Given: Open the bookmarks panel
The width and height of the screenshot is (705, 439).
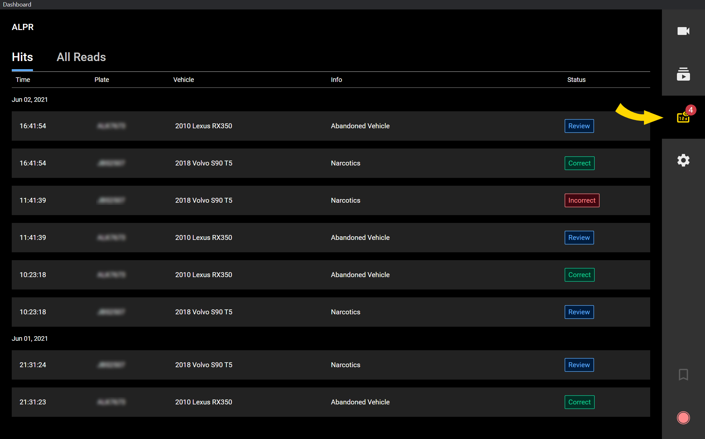Looking at the screenshot, I should (x=683, y=375).
